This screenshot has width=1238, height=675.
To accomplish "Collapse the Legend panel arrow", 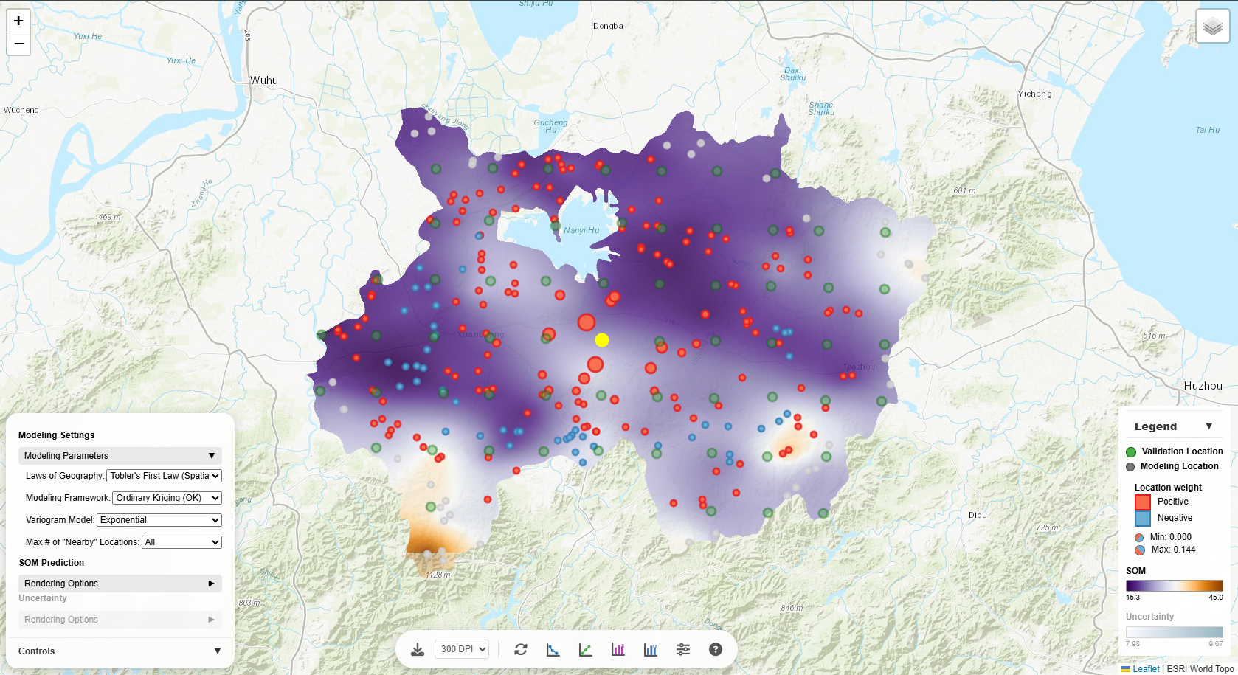I will [1208, 426].
